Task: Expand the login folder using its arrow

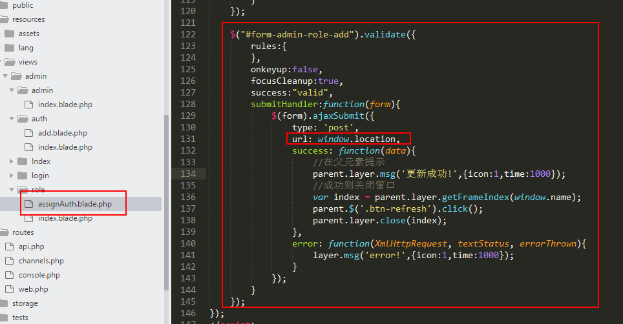Action: [x=12, y=176]
